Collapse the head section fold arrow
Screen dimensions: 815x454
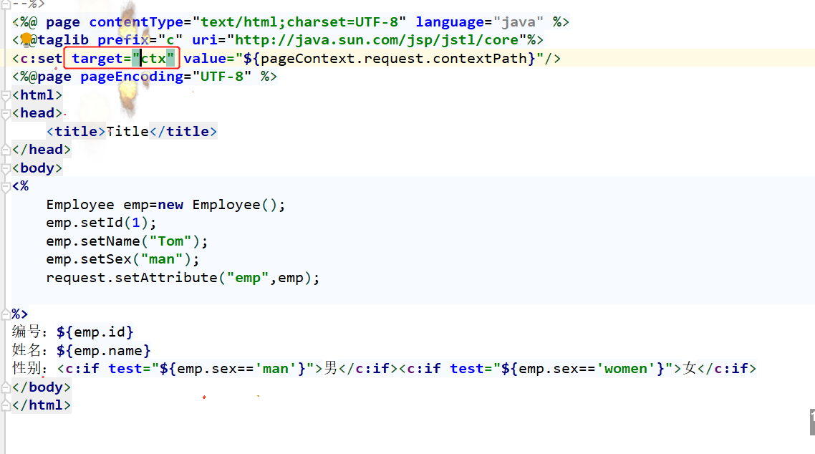click(6, 112)
